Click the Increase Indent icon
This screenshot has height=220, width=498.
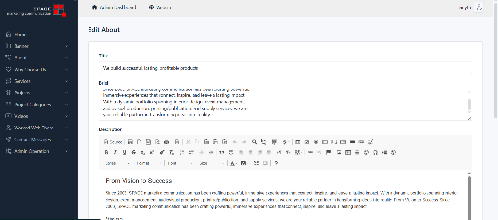click(x=211, y=153)
